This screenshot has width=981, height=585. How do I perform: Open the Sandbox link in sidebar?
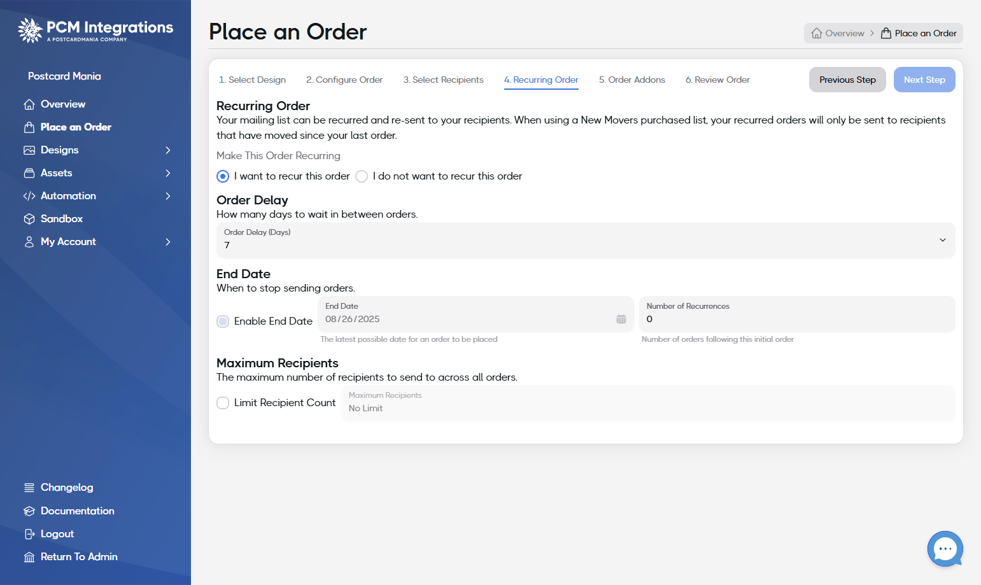[62, 219]
